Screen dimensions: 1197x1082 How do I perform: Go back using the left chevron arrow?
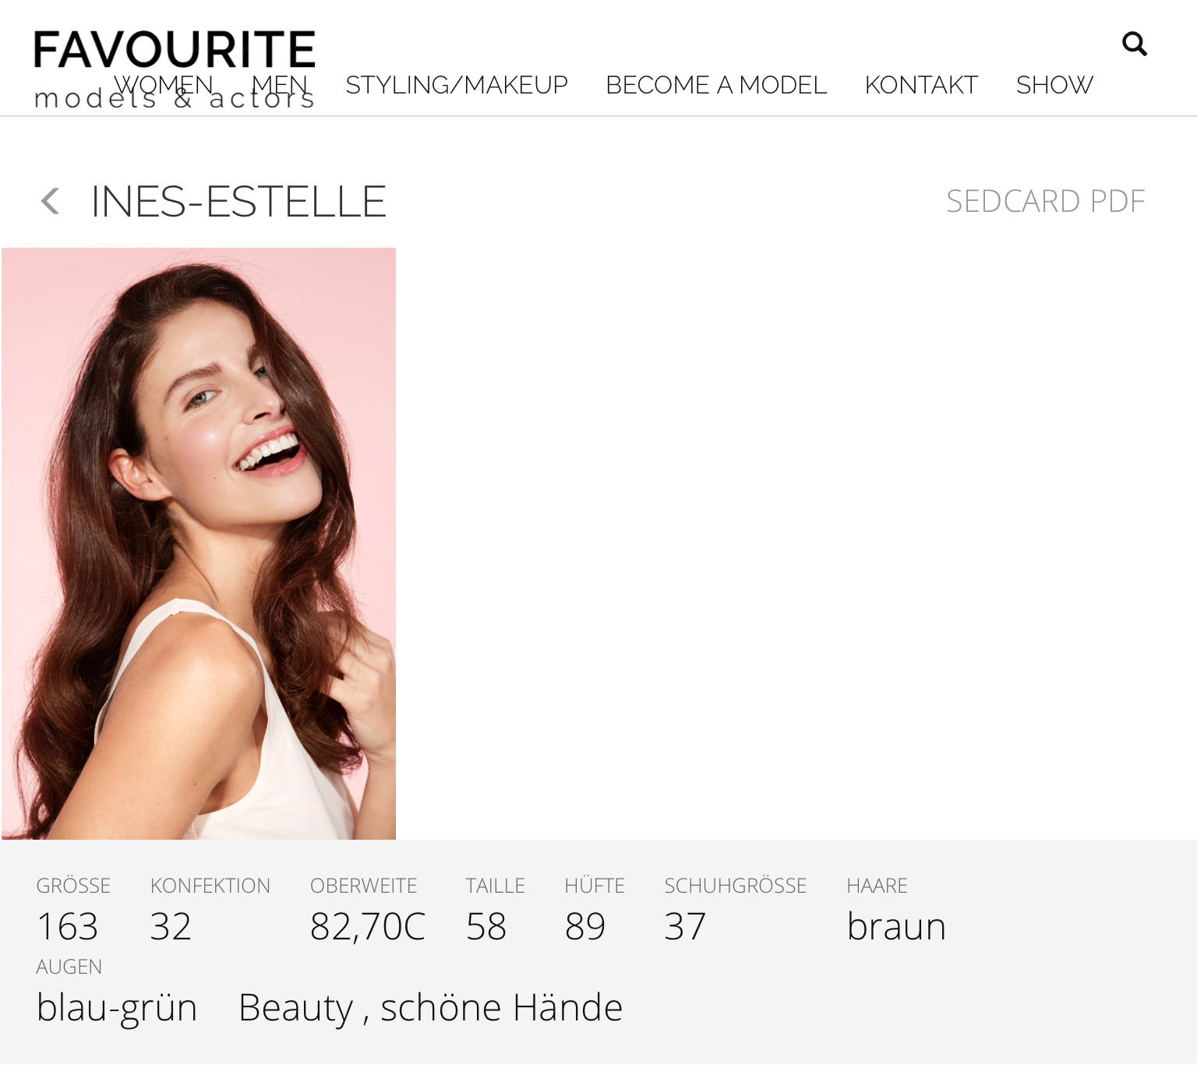point(50,201)
